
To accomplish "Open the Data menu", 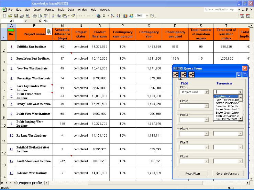I will point(71,10).
